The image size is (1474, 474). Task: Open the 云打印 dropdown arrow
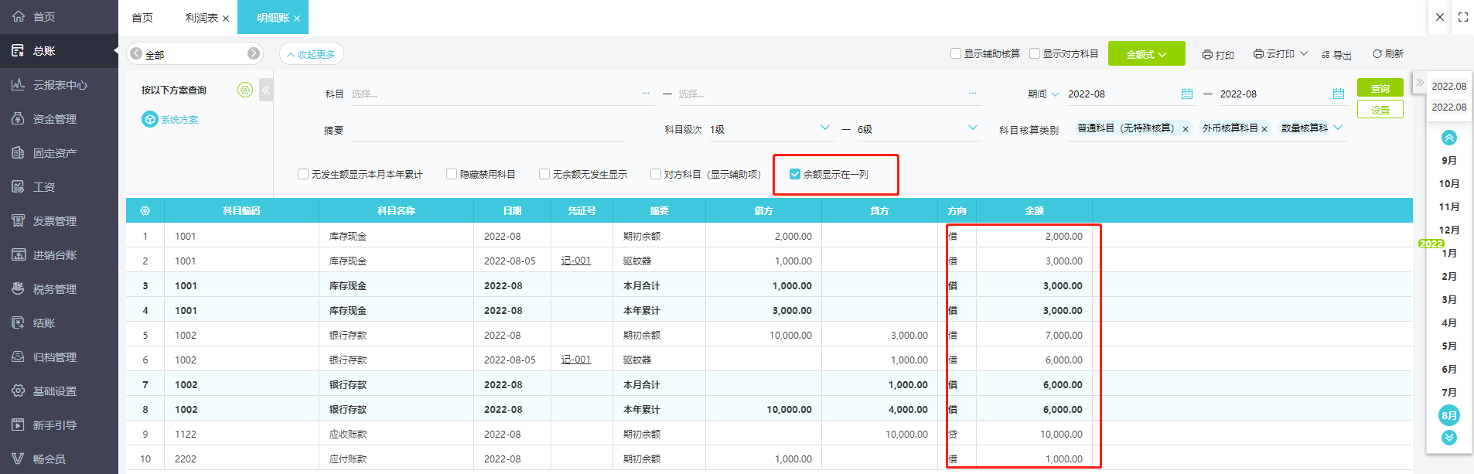[x=1304, y=54]
